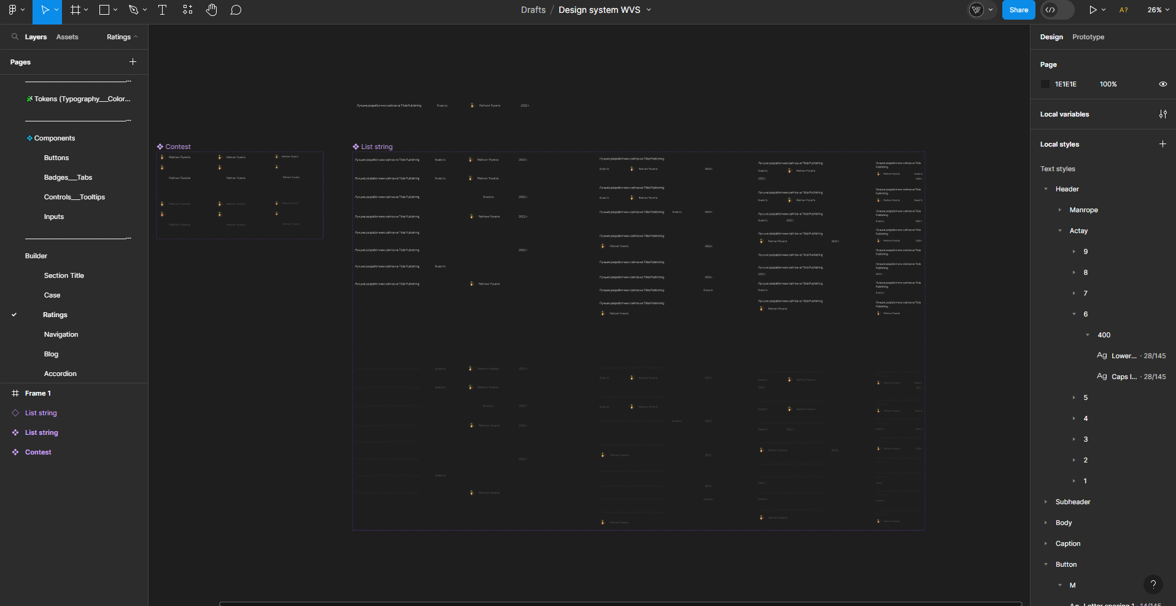Open the Accordion page

[x=60, y=374]
